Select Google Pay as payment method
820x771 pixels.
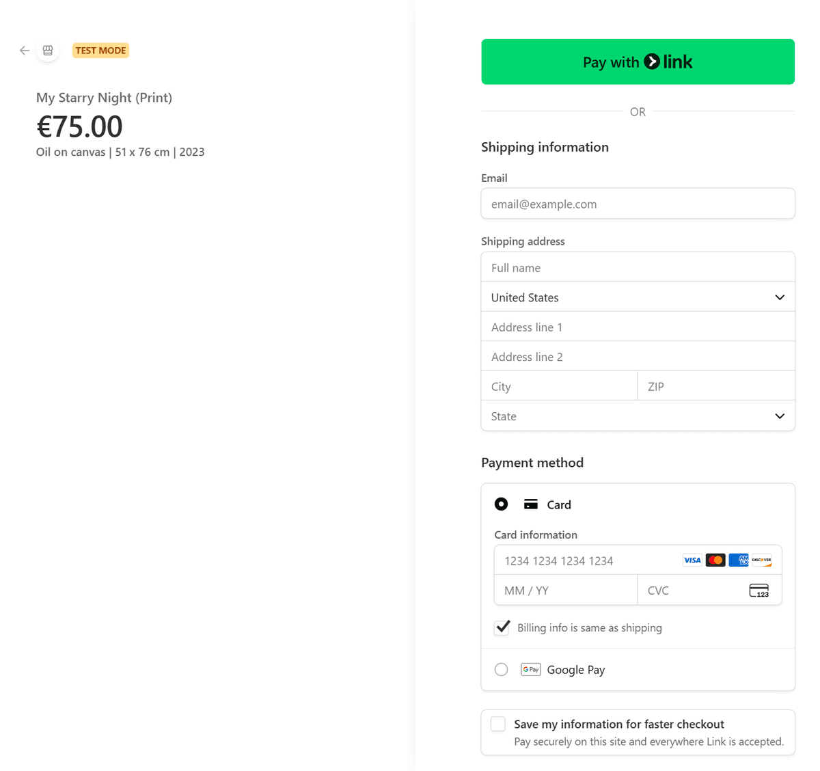coord(501,669)
